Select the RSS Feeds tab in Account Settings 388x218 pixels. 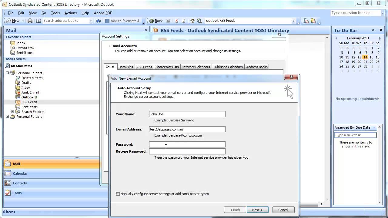pyautogui.click(x=144, y=67)
